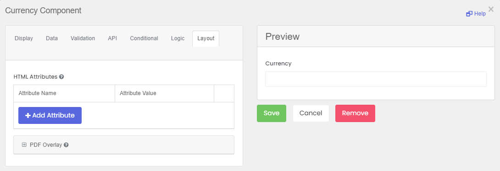The width and height of the screenshot is (500, 171).
Task: Click the Cancel button
Action: [x=311, y=113]
